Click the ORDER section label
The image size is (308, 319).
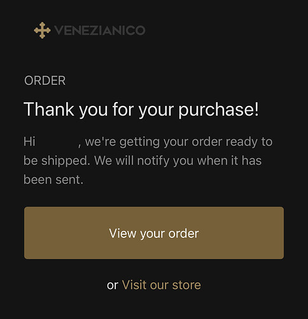point(45,80)
